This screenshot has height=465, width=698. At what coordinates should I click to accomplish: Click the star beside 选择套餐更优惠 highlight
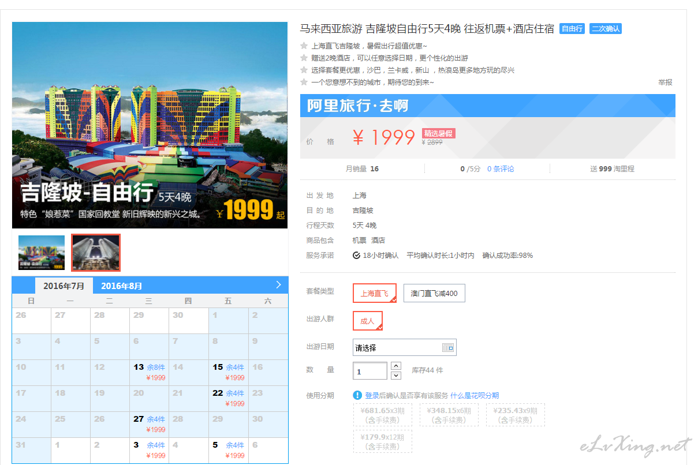304,70
